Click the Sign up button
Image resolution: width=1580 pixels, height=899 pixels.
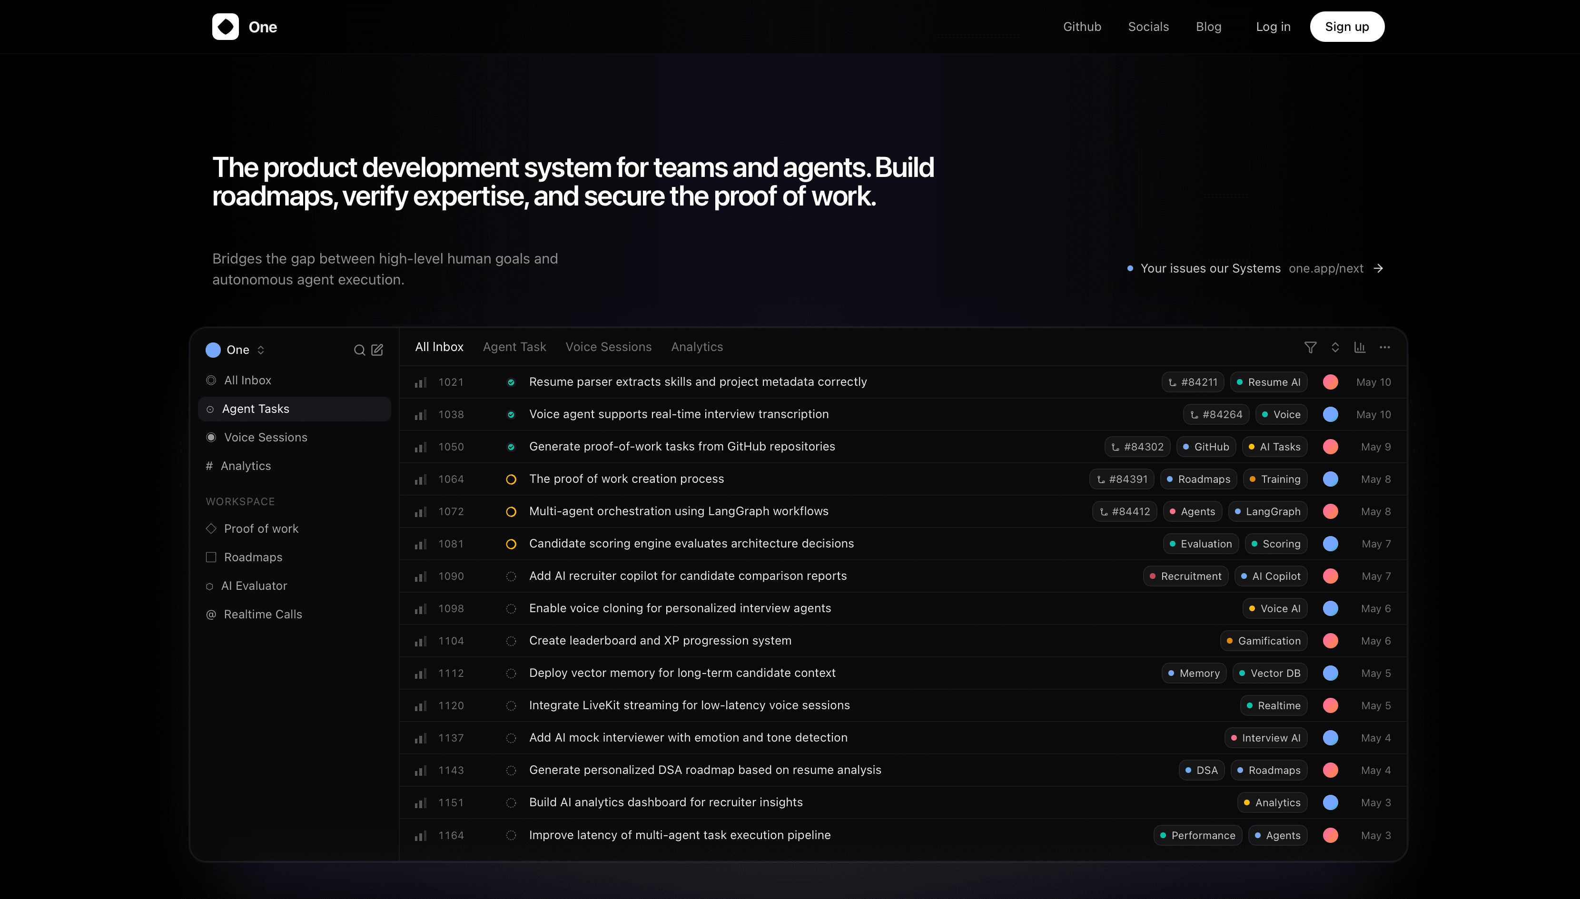point(1346,27)
